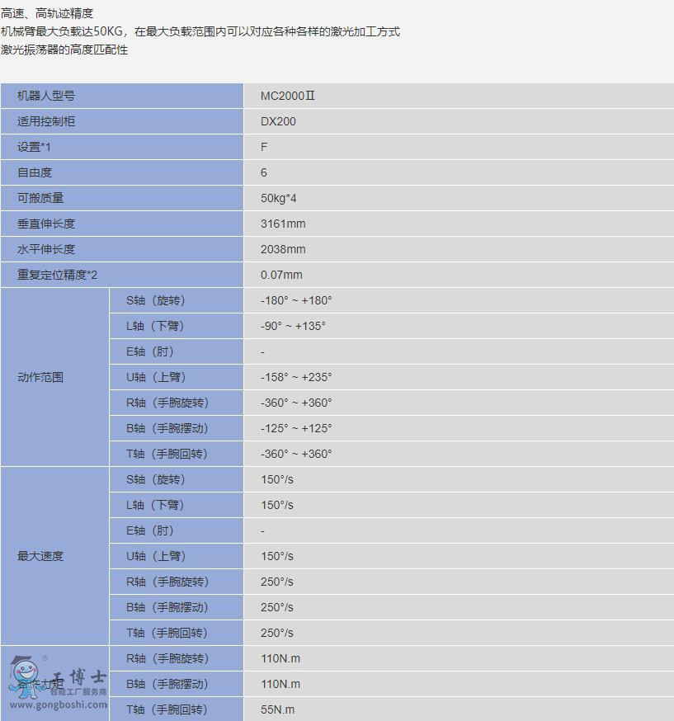
Task: Click the 动作范围 section header cell
Action: (40, 377)
